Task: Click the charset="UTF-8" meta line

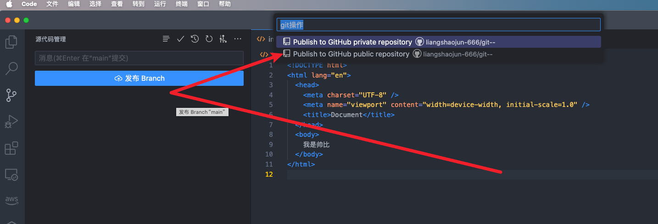Action: click(351, 95)
